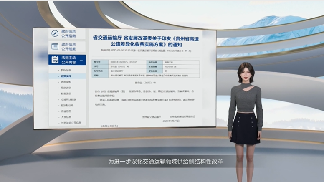Select the highlighted 政策文件 sidebar item

[x=66, y=76]
